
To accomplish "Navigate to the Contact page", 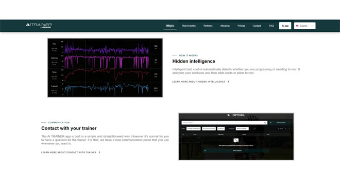I will coord(257,26).
